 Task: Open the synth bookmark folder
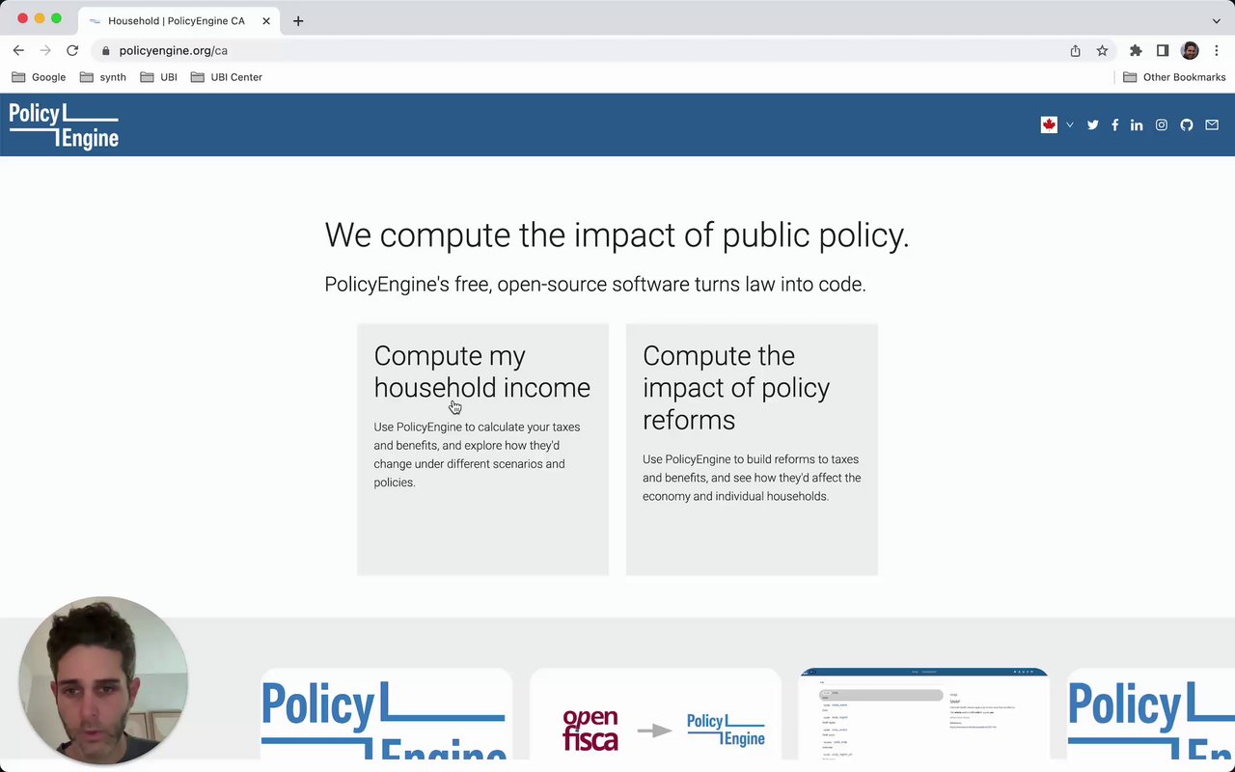click(103, 77)
